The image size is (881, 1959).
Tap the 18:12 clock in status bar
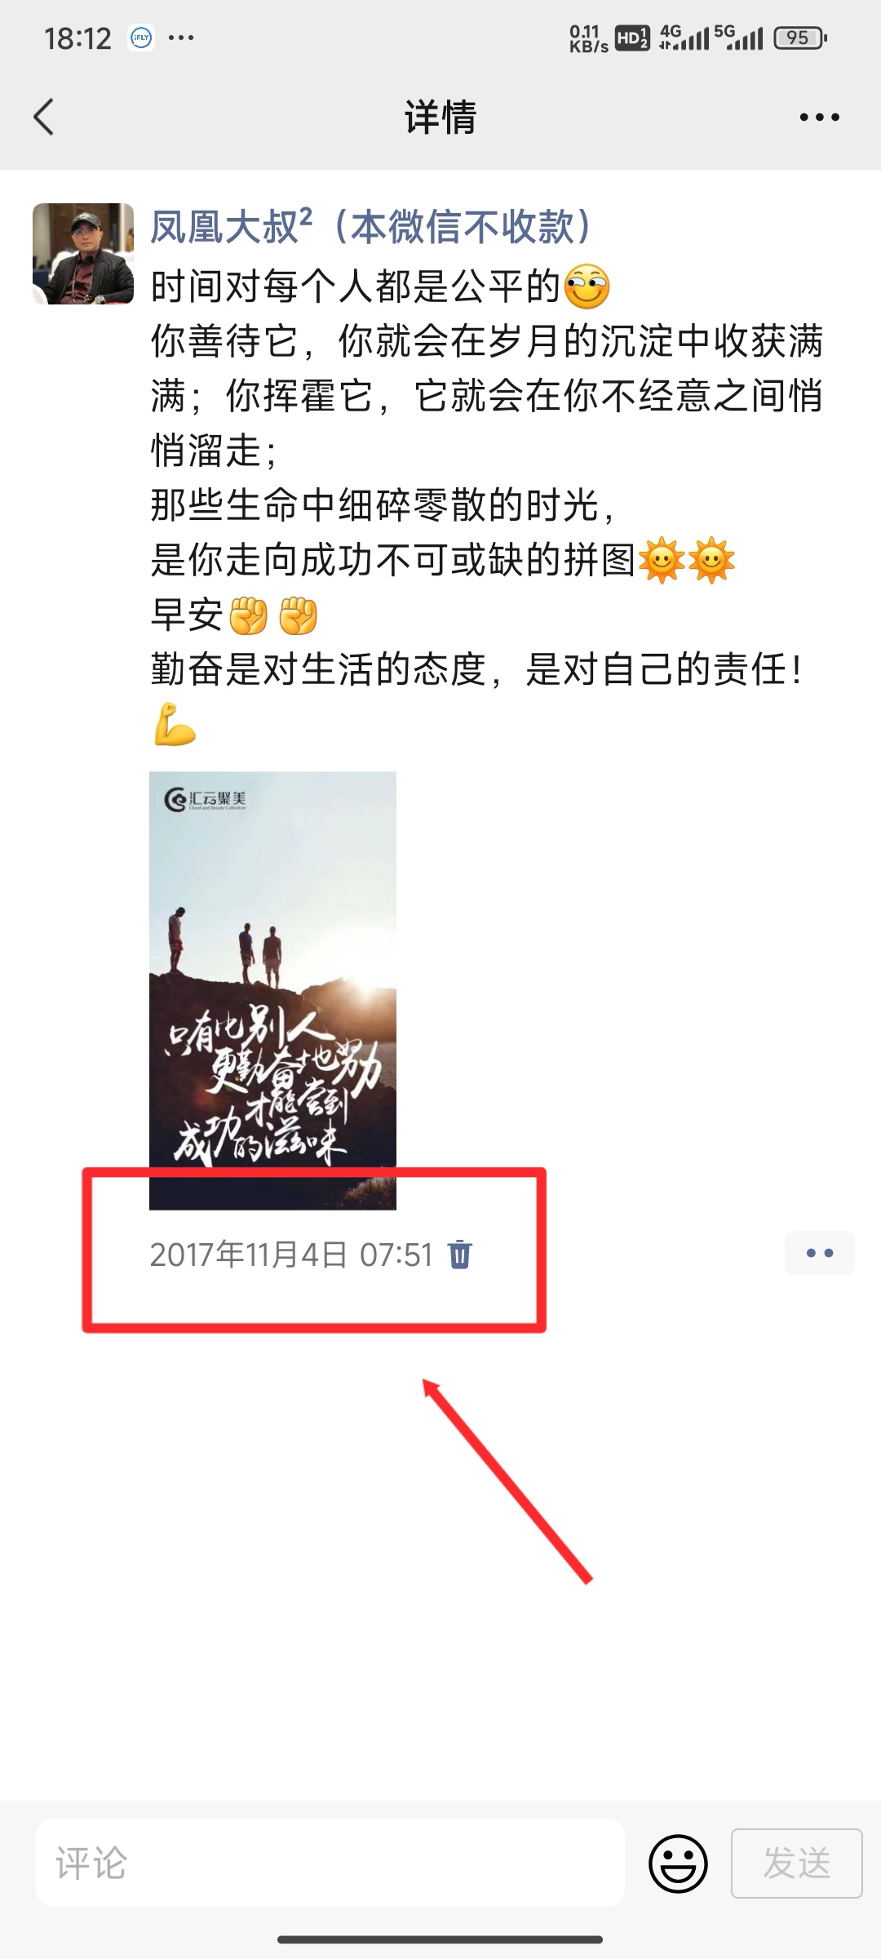(x=77, y=38)
